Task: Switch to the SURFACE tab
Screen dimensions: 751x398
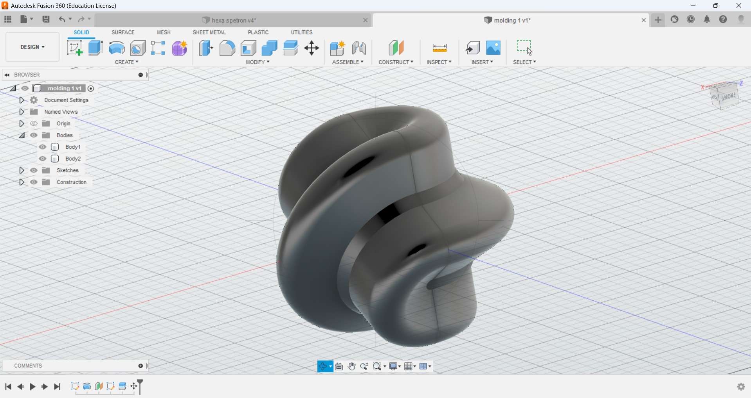Action: [x=123, y=32]
